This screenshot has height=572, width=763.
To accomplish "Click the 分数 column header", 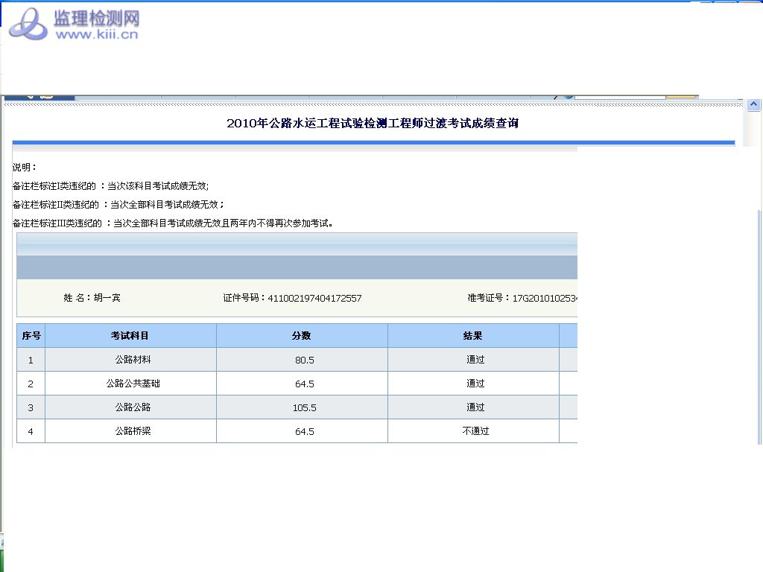I will tap(302, 336).
